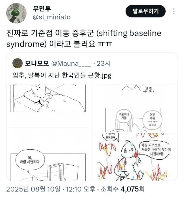Click the three-dot more options icon
Image resolution: width=184 pixels, height=199 pixels.
tap(173, 11)
